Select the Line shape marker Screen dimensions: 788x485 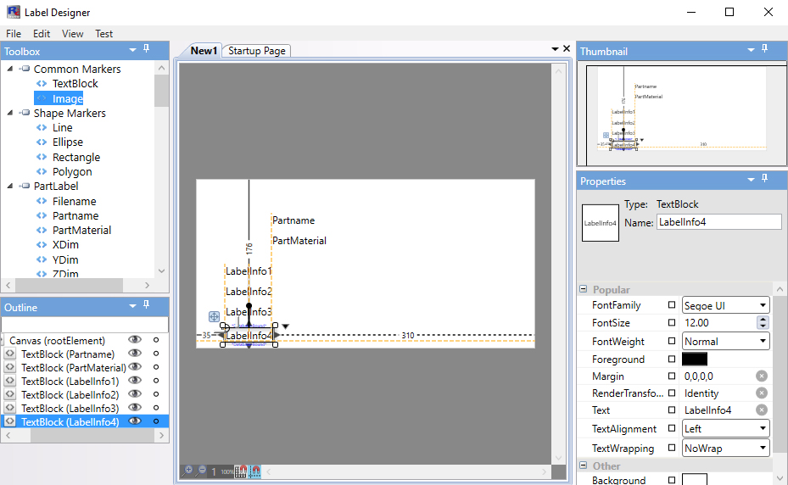62,128
